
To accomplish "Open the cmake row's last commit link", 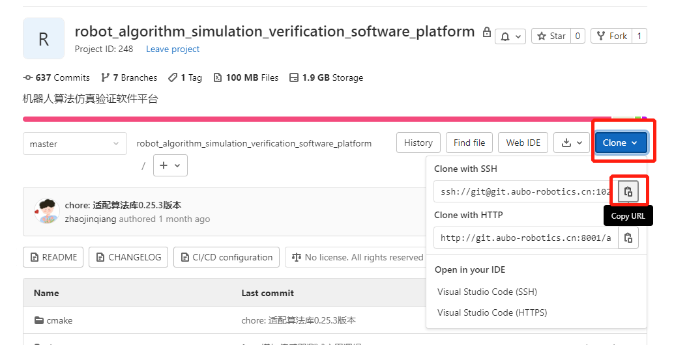I will tap(299, 320).
